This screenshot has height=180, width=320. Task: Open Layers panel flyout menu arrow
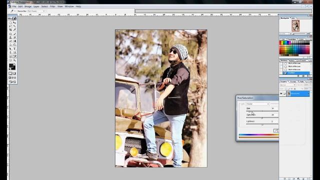pyautogui.click(x=311, y=81)
